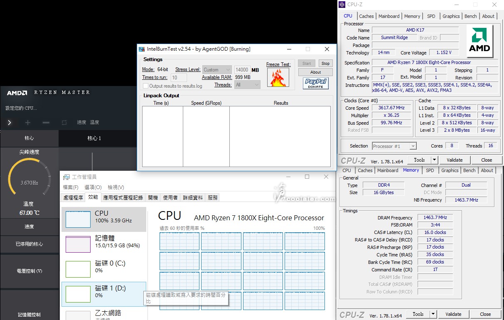The image size is (504, 320).
Task: Click the reset loop icon in Ryzen Master
Action: (64, 123)
